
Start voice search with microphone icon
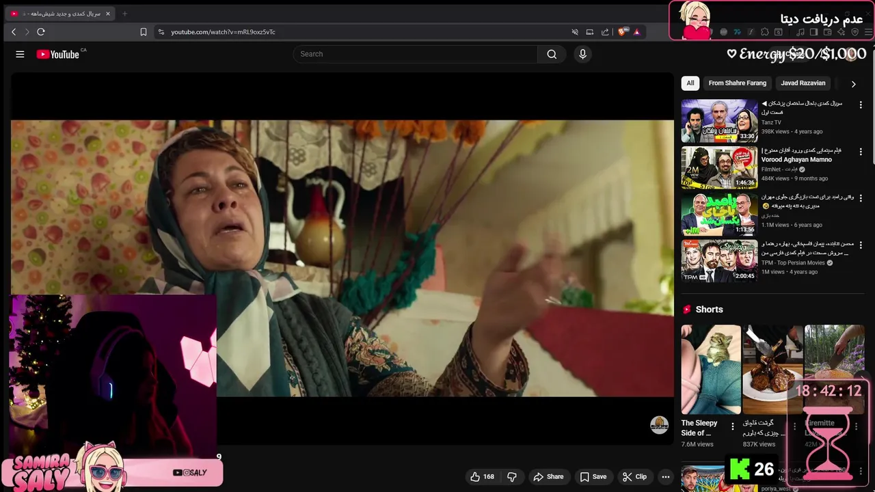point(582,54)
